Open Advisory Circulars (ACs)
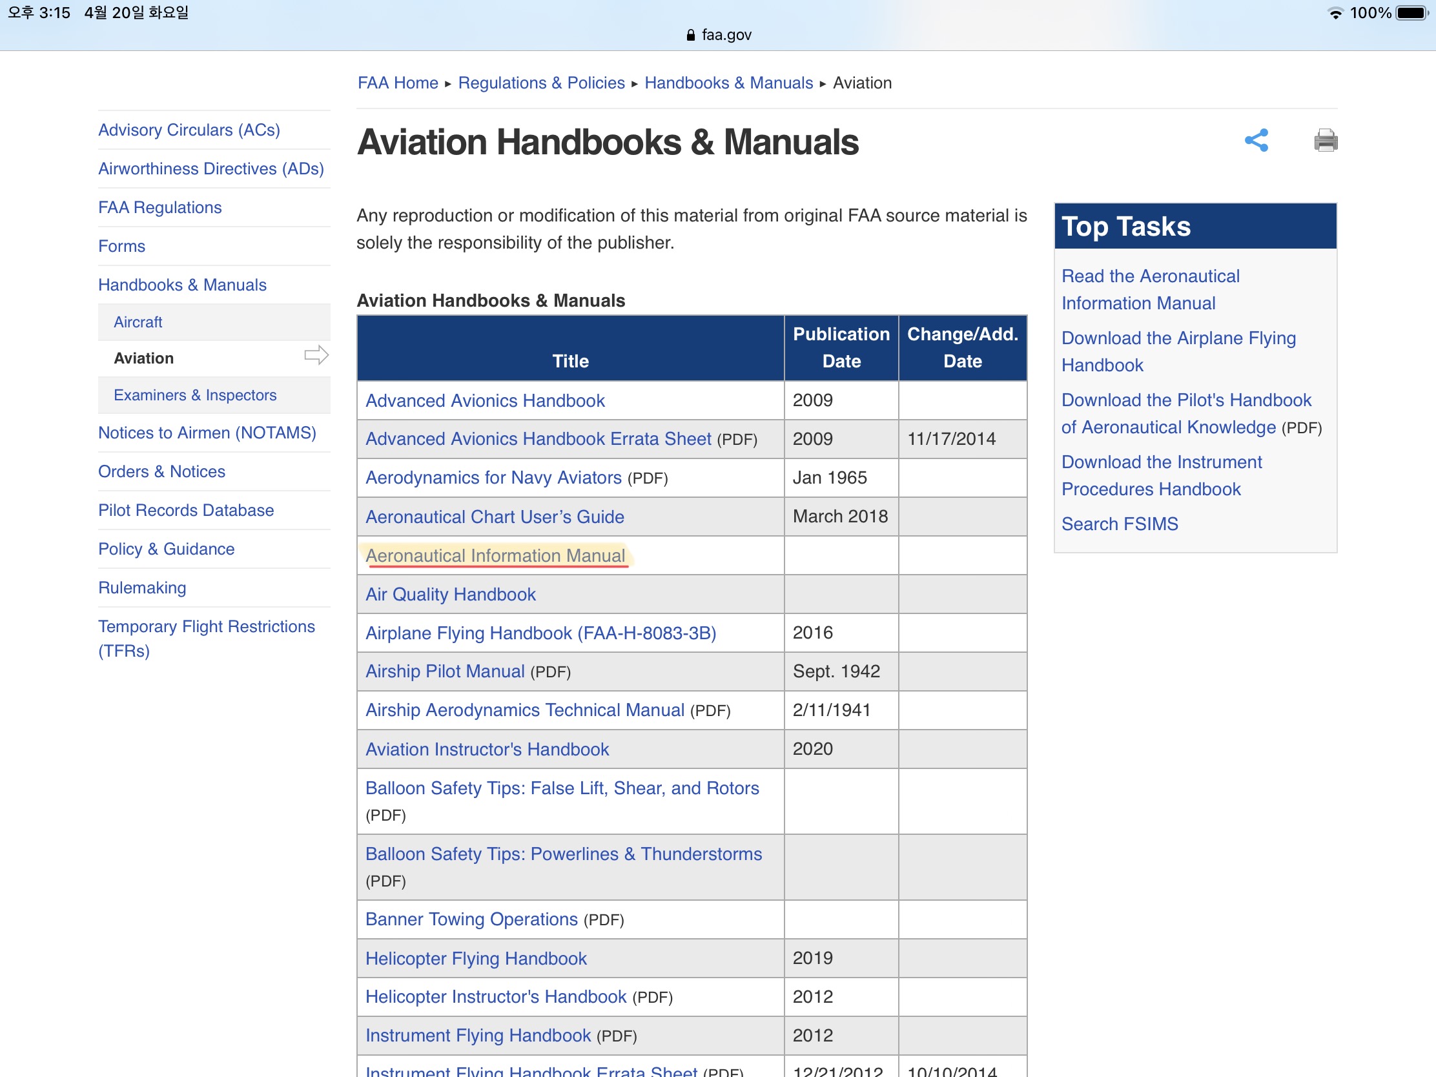 (x=189, y=130)
